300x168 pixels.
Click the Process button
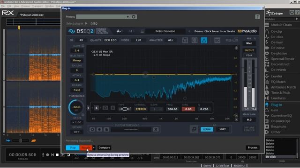point(253,147)
